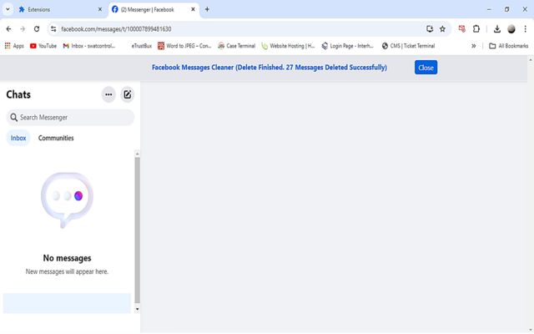534x334 pixels.
Task: Open the Messenger options menu (three dots)
Action: point(108,94)
